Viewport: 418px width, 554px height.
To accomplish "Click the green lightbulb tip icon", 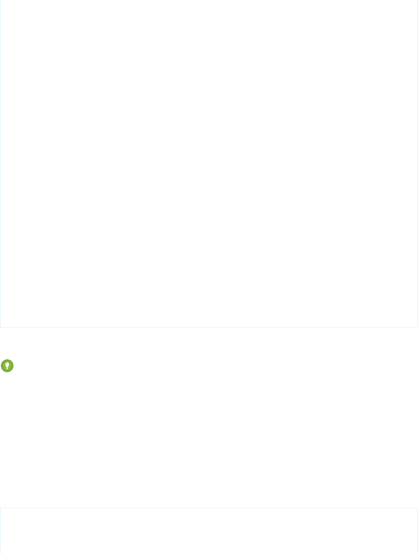I will (x=7, y=366).
